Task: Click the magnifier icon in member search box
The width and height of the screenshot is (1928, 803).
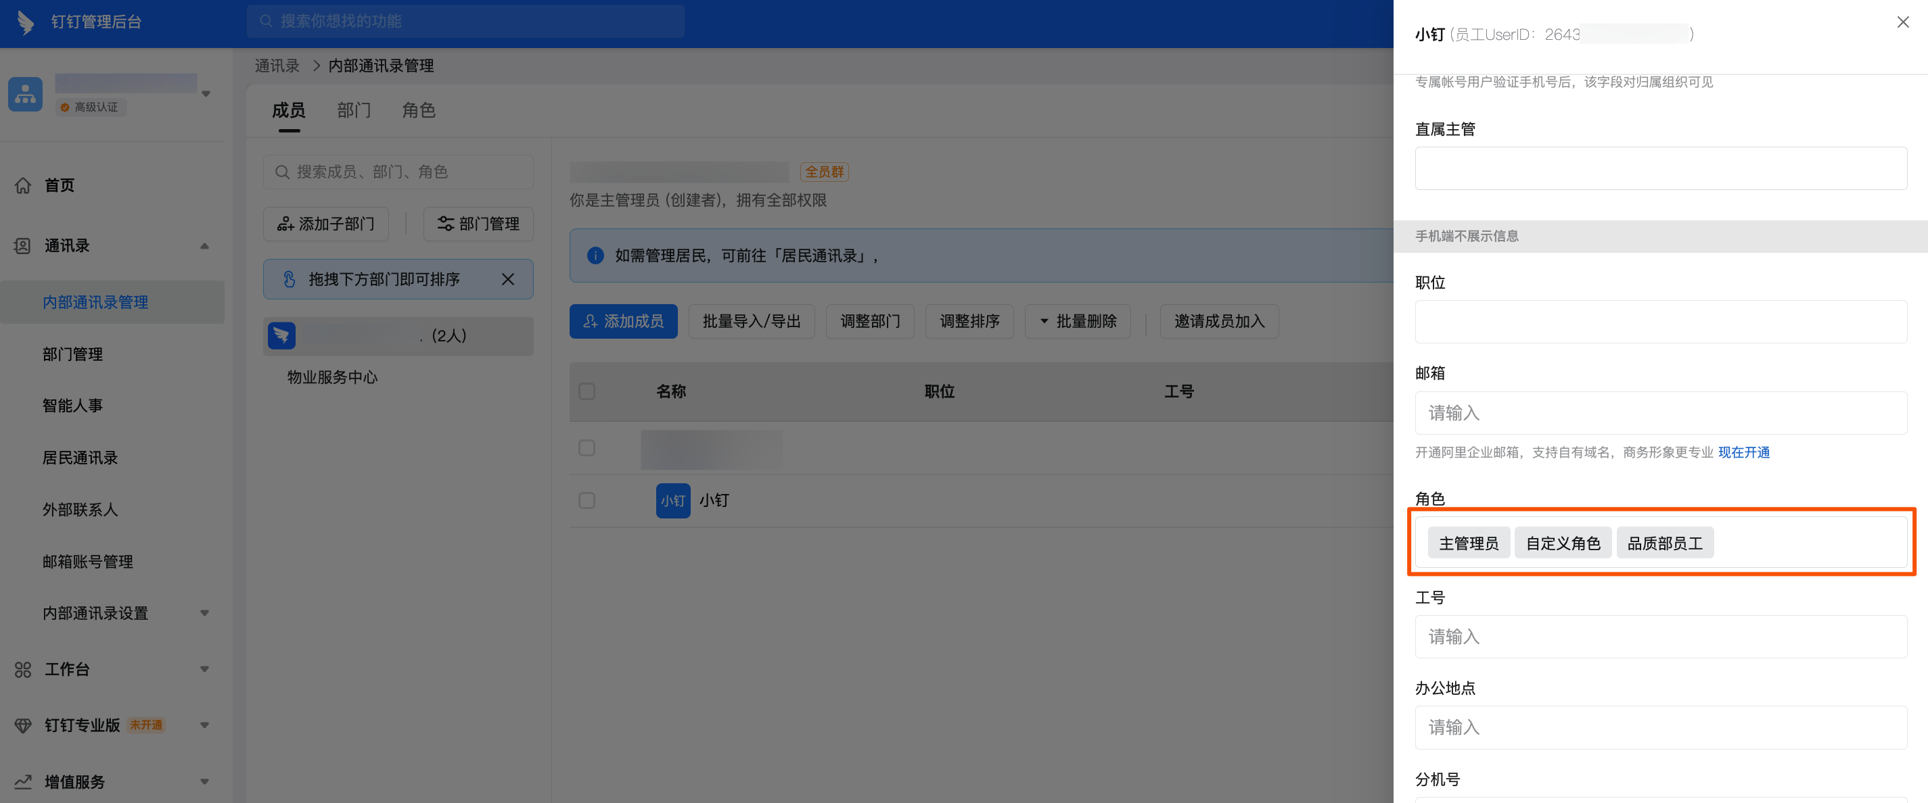Action: click(282, 173)
